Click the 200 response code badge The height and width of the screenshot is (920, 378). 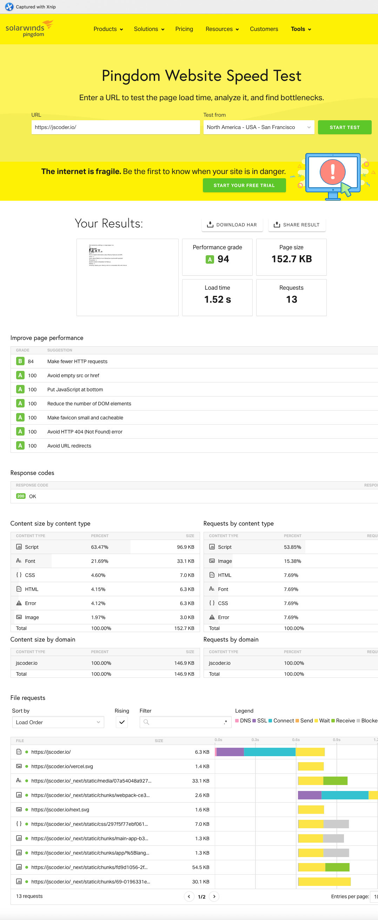[21, 496]
